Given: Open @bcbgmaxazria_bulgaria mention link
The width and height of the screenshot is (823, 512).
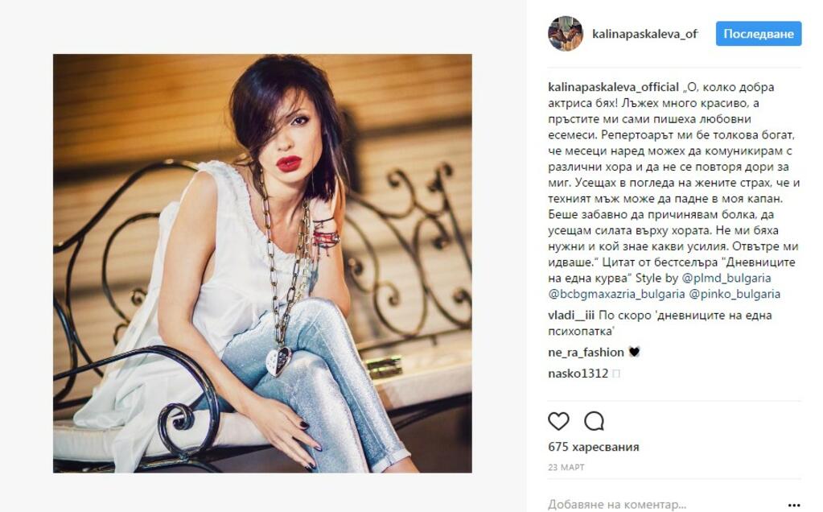Looking at the screenshot, I should pyautogui.click(x=616, y=294).
